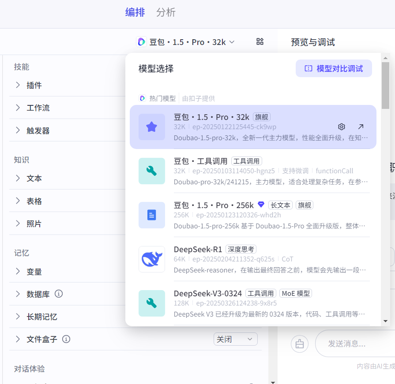Image resolution: width=395 pixels, height=384 pixels.
Task: Click the 模型选择 heading
Action: (x=156, y=68)
